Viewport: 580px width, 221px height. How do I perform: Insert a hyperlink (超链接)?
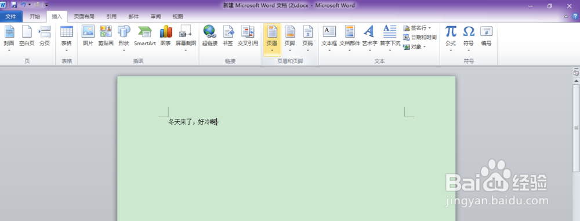point(209,37)
